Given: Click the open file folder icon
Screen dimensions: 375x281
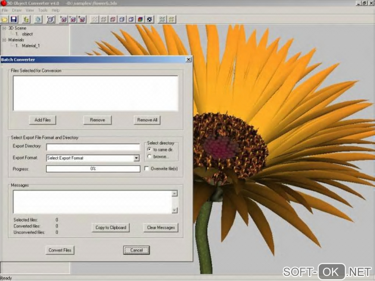Looking at the screenshot, I should [4, 19].
